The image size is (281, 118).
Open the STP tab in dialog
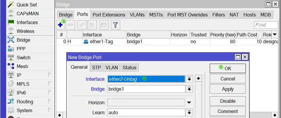click(x=97, y=68)
